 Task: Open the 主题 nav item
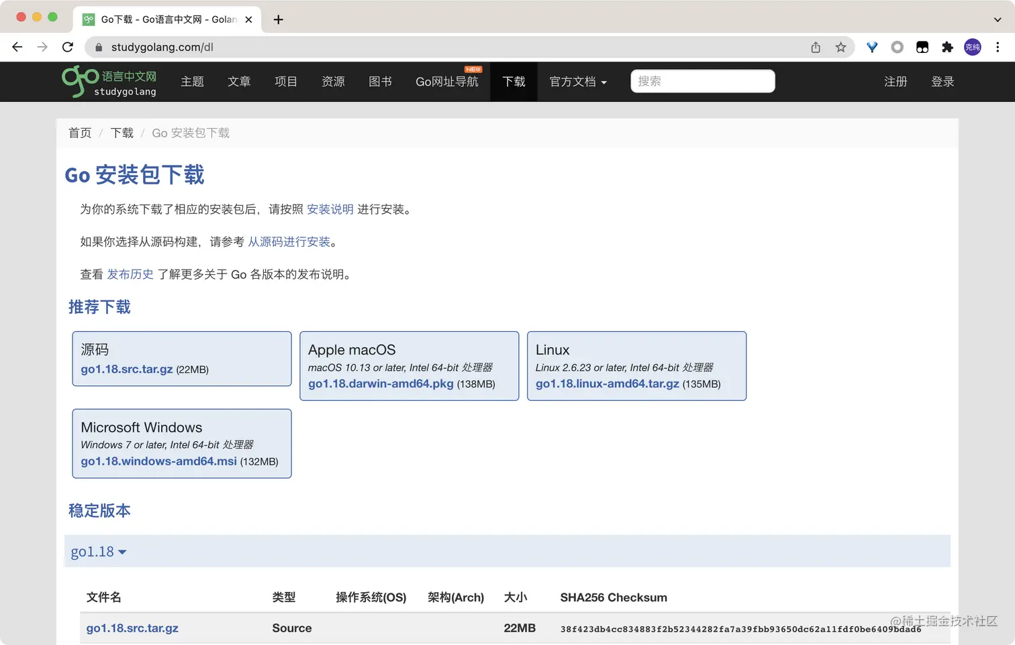pos(192,82)
